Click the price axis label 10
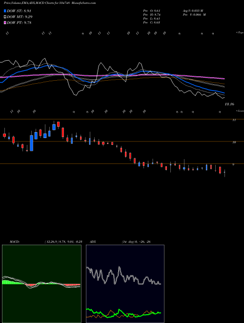244x323 pixels. (x=234, y=142)
